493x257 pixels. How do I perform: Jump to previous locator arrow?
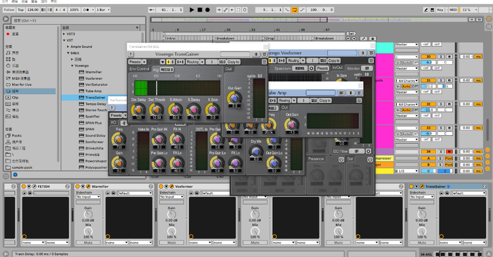(x=348, y=39)
